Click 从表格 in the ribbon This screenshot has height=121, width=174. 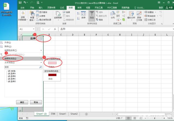coord(41,16)
